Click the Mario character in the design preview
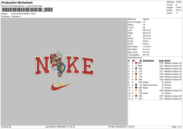Image resolution: width=183 pixels, height=129 pixels. (58, 64)
